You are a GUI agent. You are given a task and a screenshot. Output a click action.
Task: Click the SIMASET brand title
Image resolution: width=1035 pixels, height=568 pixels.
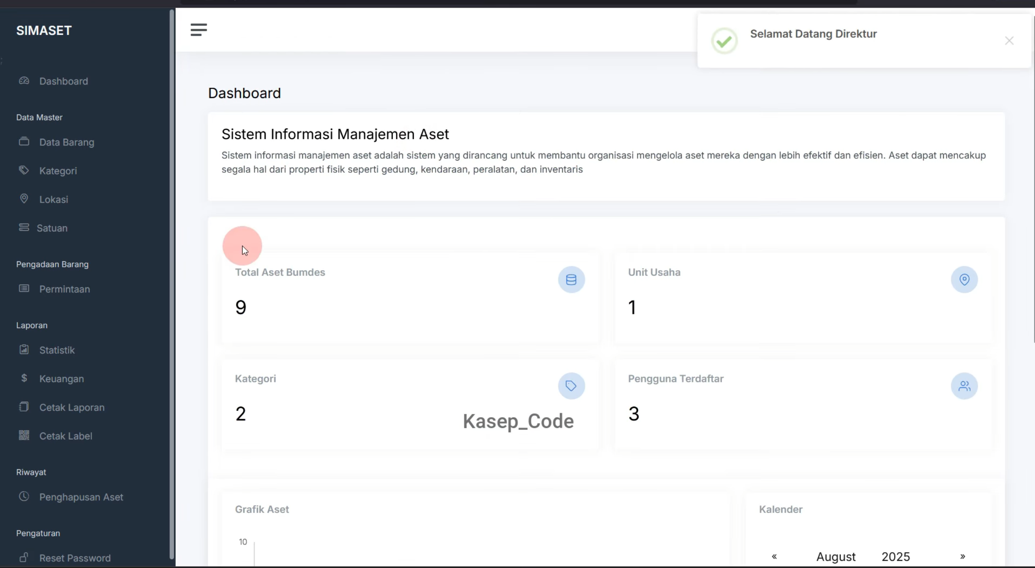pos(44,30)
